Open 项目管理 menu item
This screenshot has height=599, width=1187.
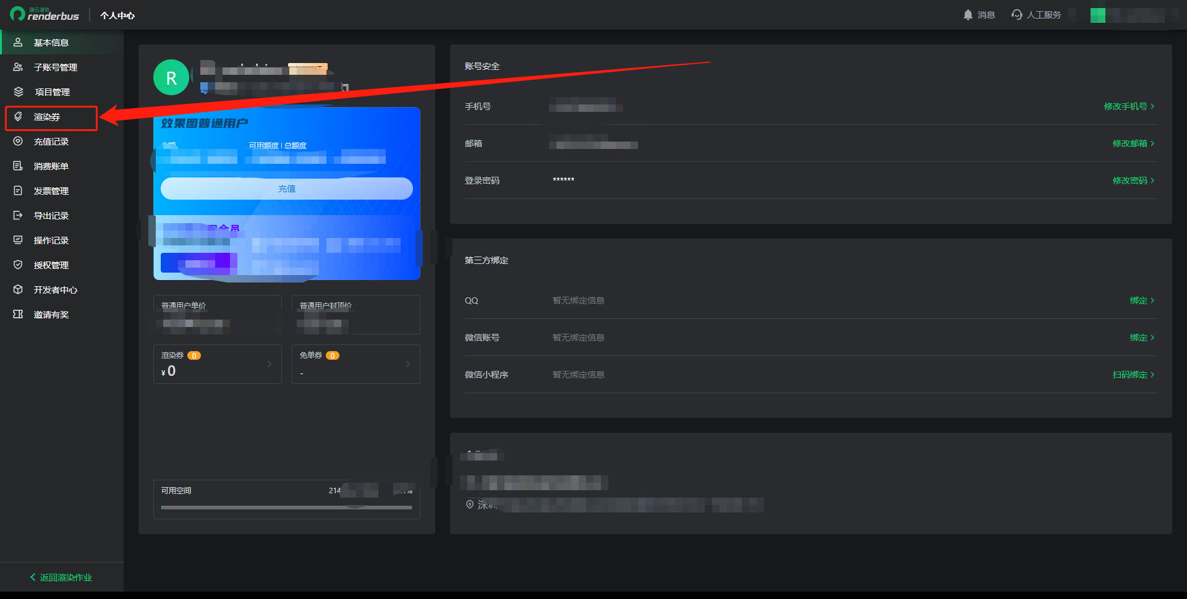point(62,91)
